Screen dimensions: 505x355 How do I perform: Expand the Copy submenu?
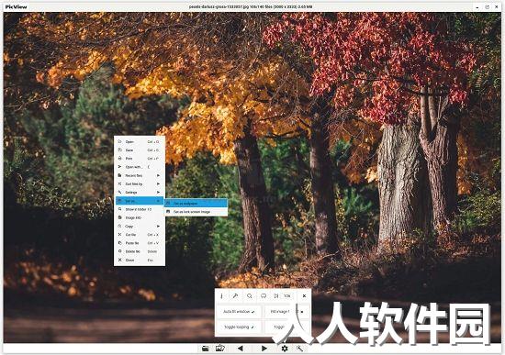pos(140,227)
